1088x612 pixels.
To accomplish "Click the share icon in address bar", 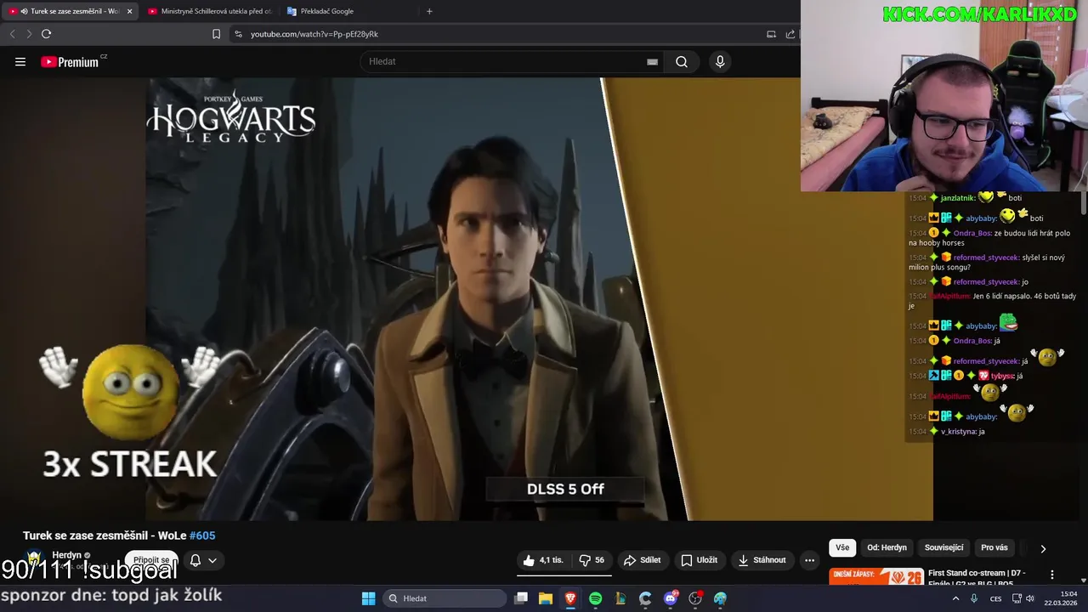I will coord(790,34).
